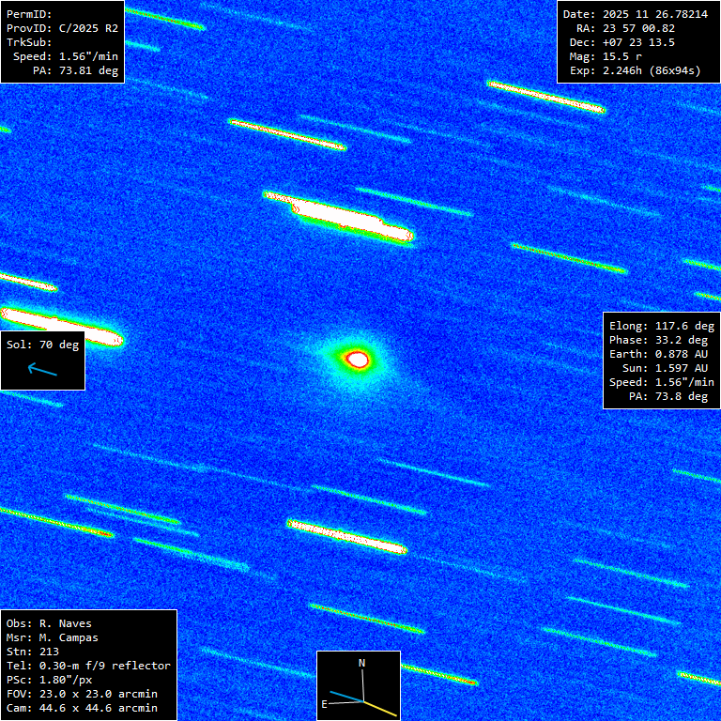Click the Date 2025 11 26.78214 line

(x=635, y=14)
